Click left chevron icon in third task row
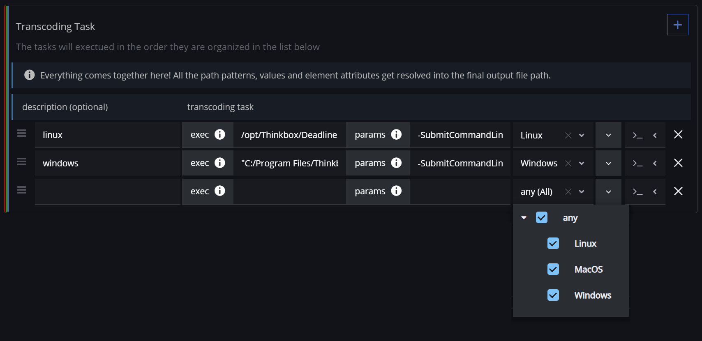The width and height of the screenshot is (702, 341). tap(655, 192)
